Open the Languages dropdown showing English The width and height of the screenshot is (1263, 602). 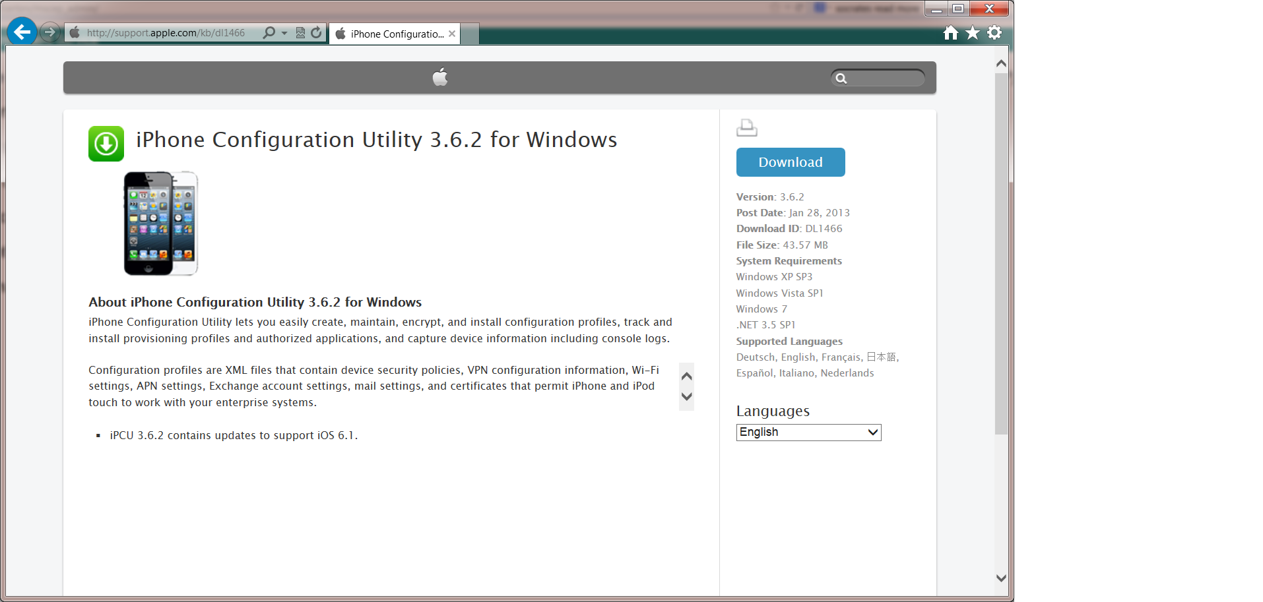(x=809, y=433)
